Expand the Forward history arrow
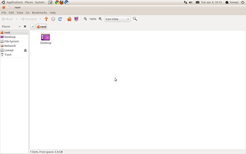246x154 pixels. (x=40, y=19)
